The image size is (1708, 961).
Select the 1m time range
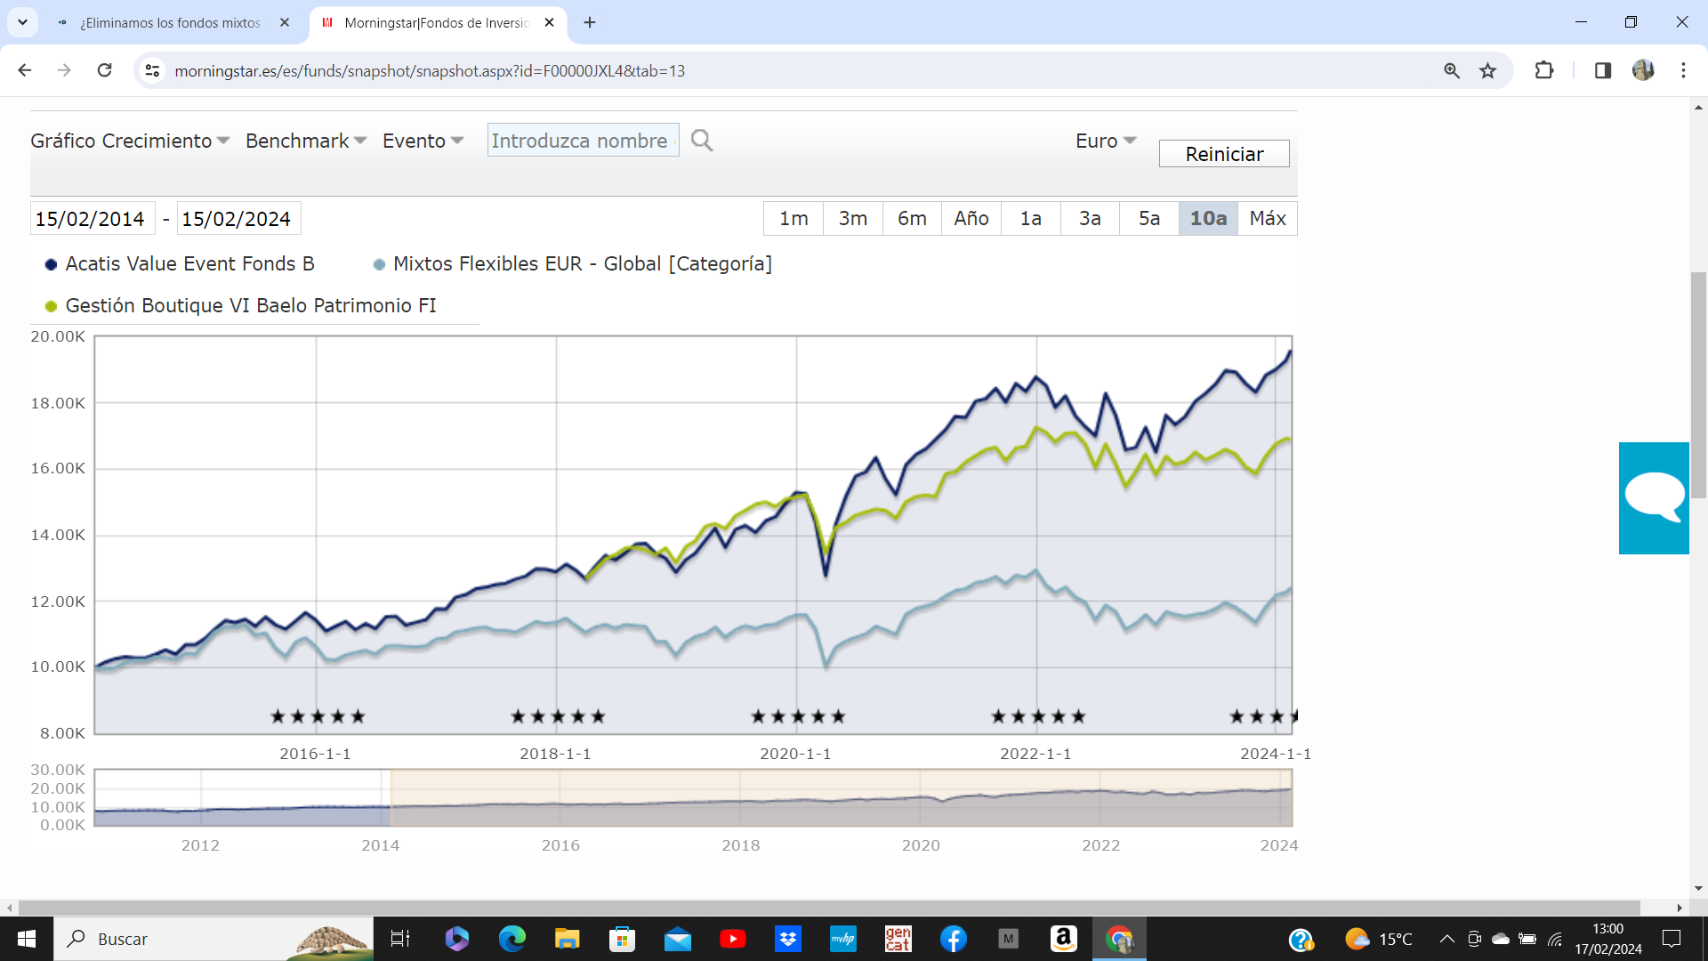tap(794, 218)
